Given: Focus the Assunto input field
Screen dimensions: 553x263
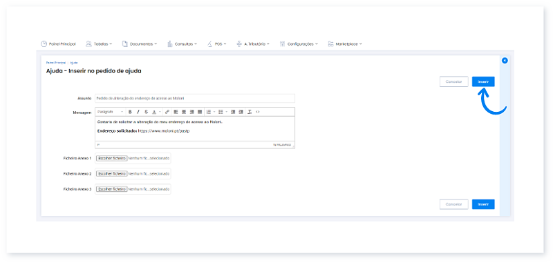Looking at the screenshot, I should point(195,98).
